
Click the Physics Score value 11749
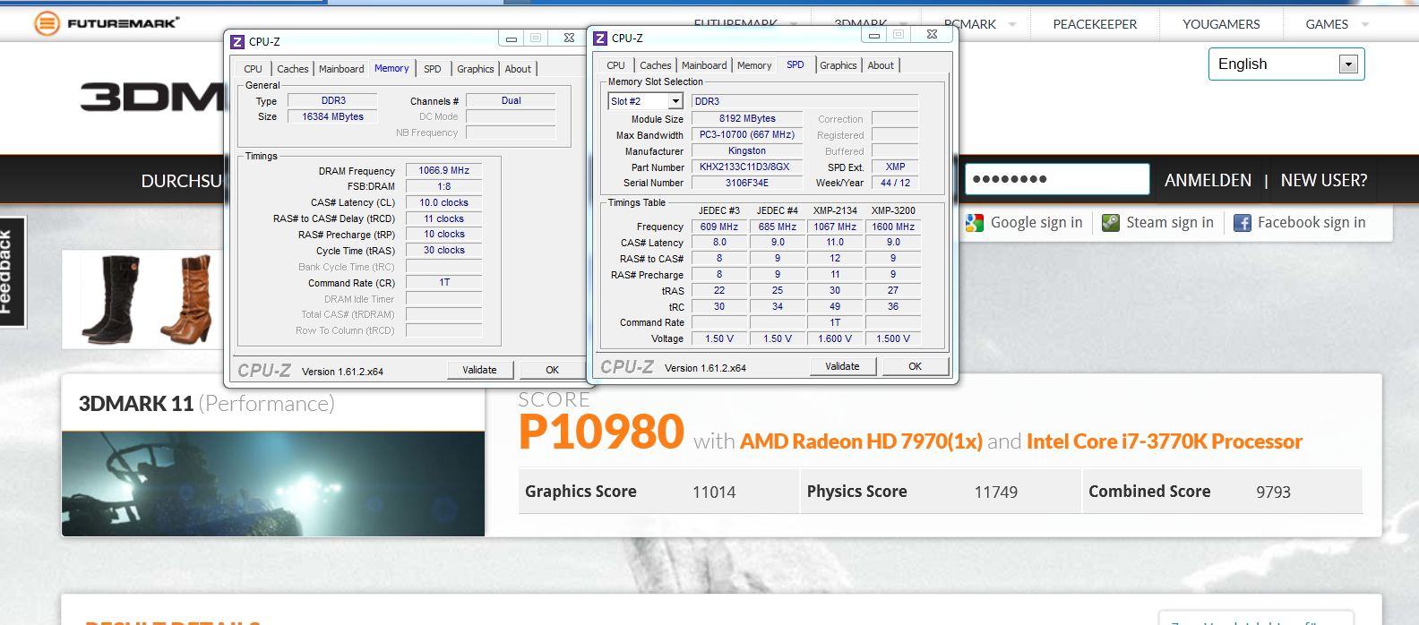996,492
